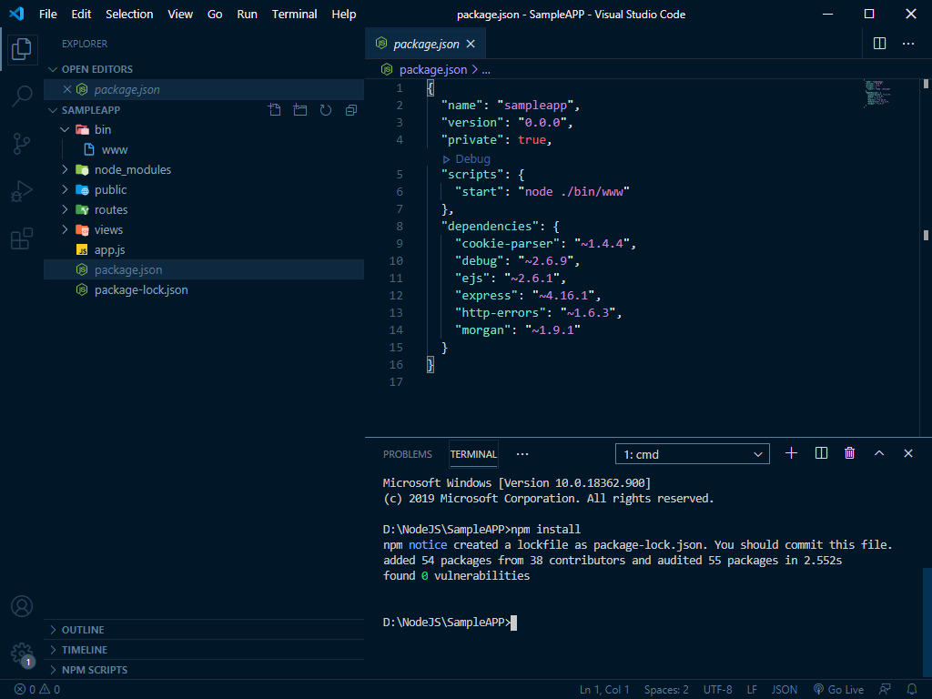
Task: Click New File icon in SAMPLEAPP header
Action: [x=275, y=110]
